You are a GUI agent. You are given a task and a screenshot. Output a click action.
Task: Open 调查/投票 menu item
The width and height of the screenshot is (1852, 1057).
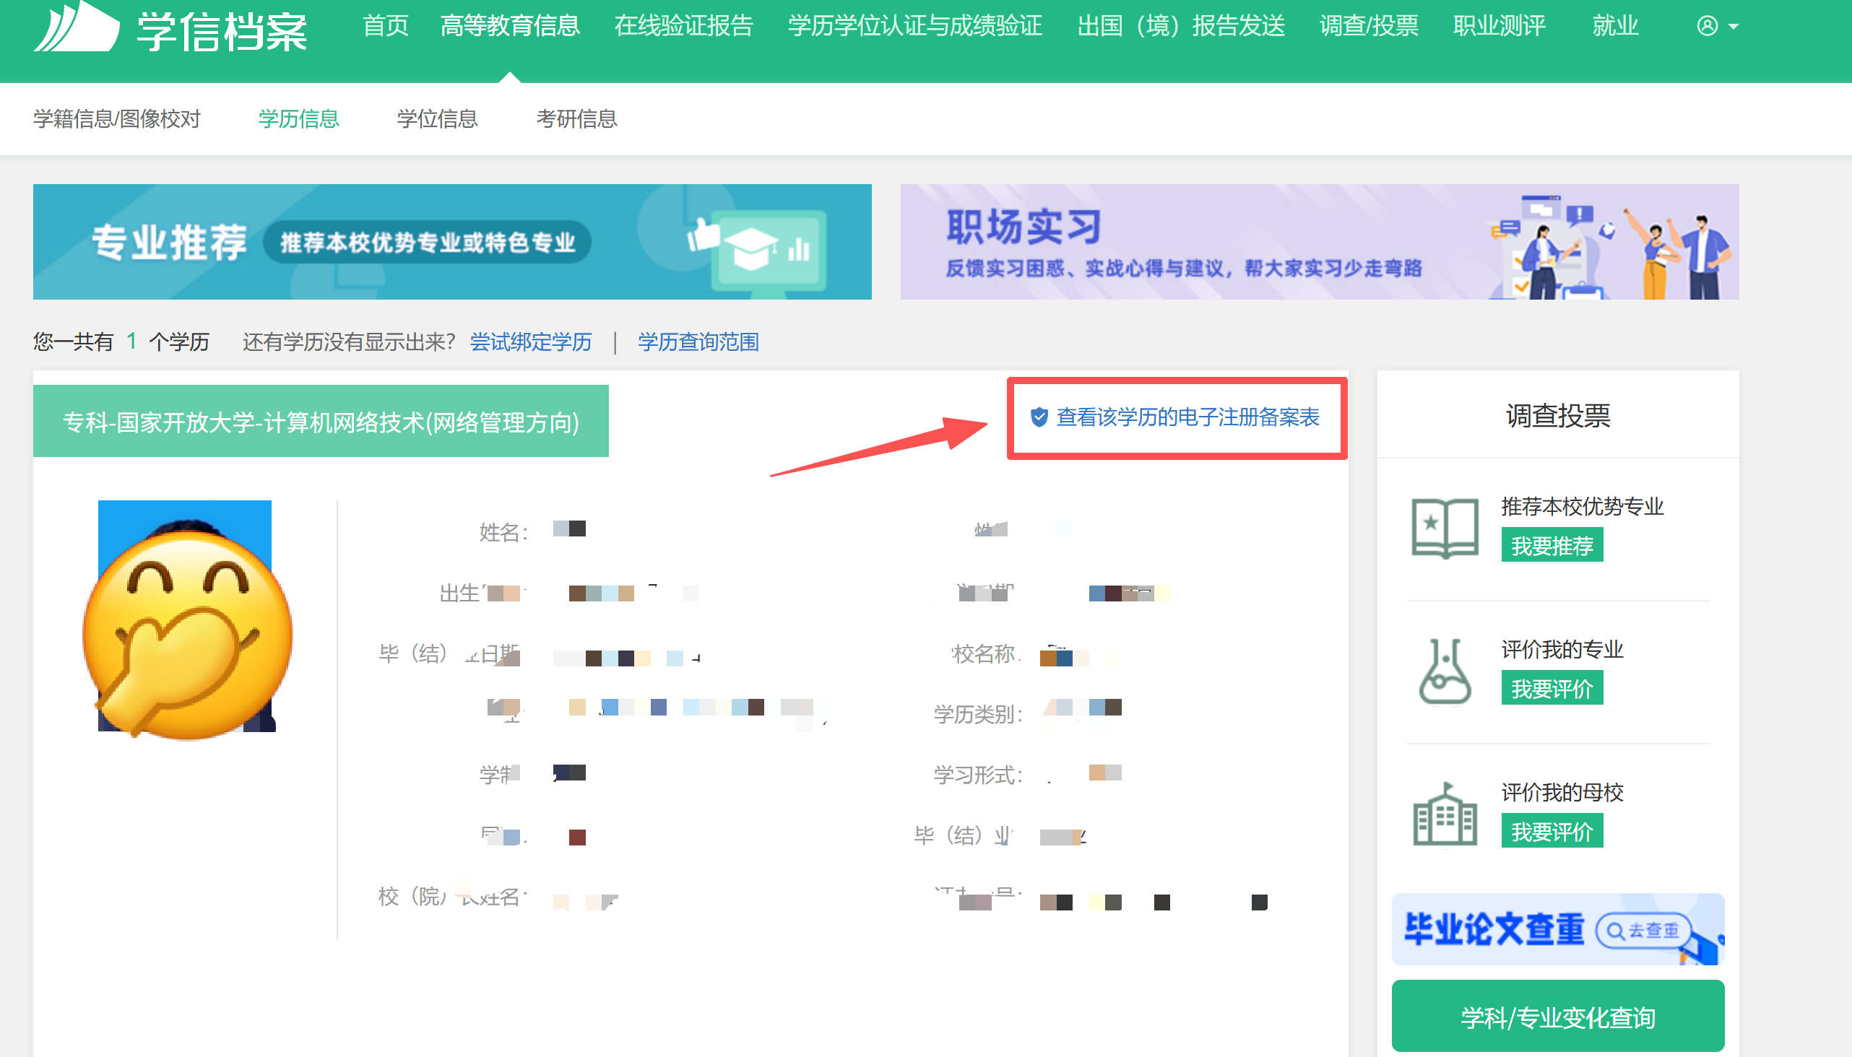point(1368,26)
